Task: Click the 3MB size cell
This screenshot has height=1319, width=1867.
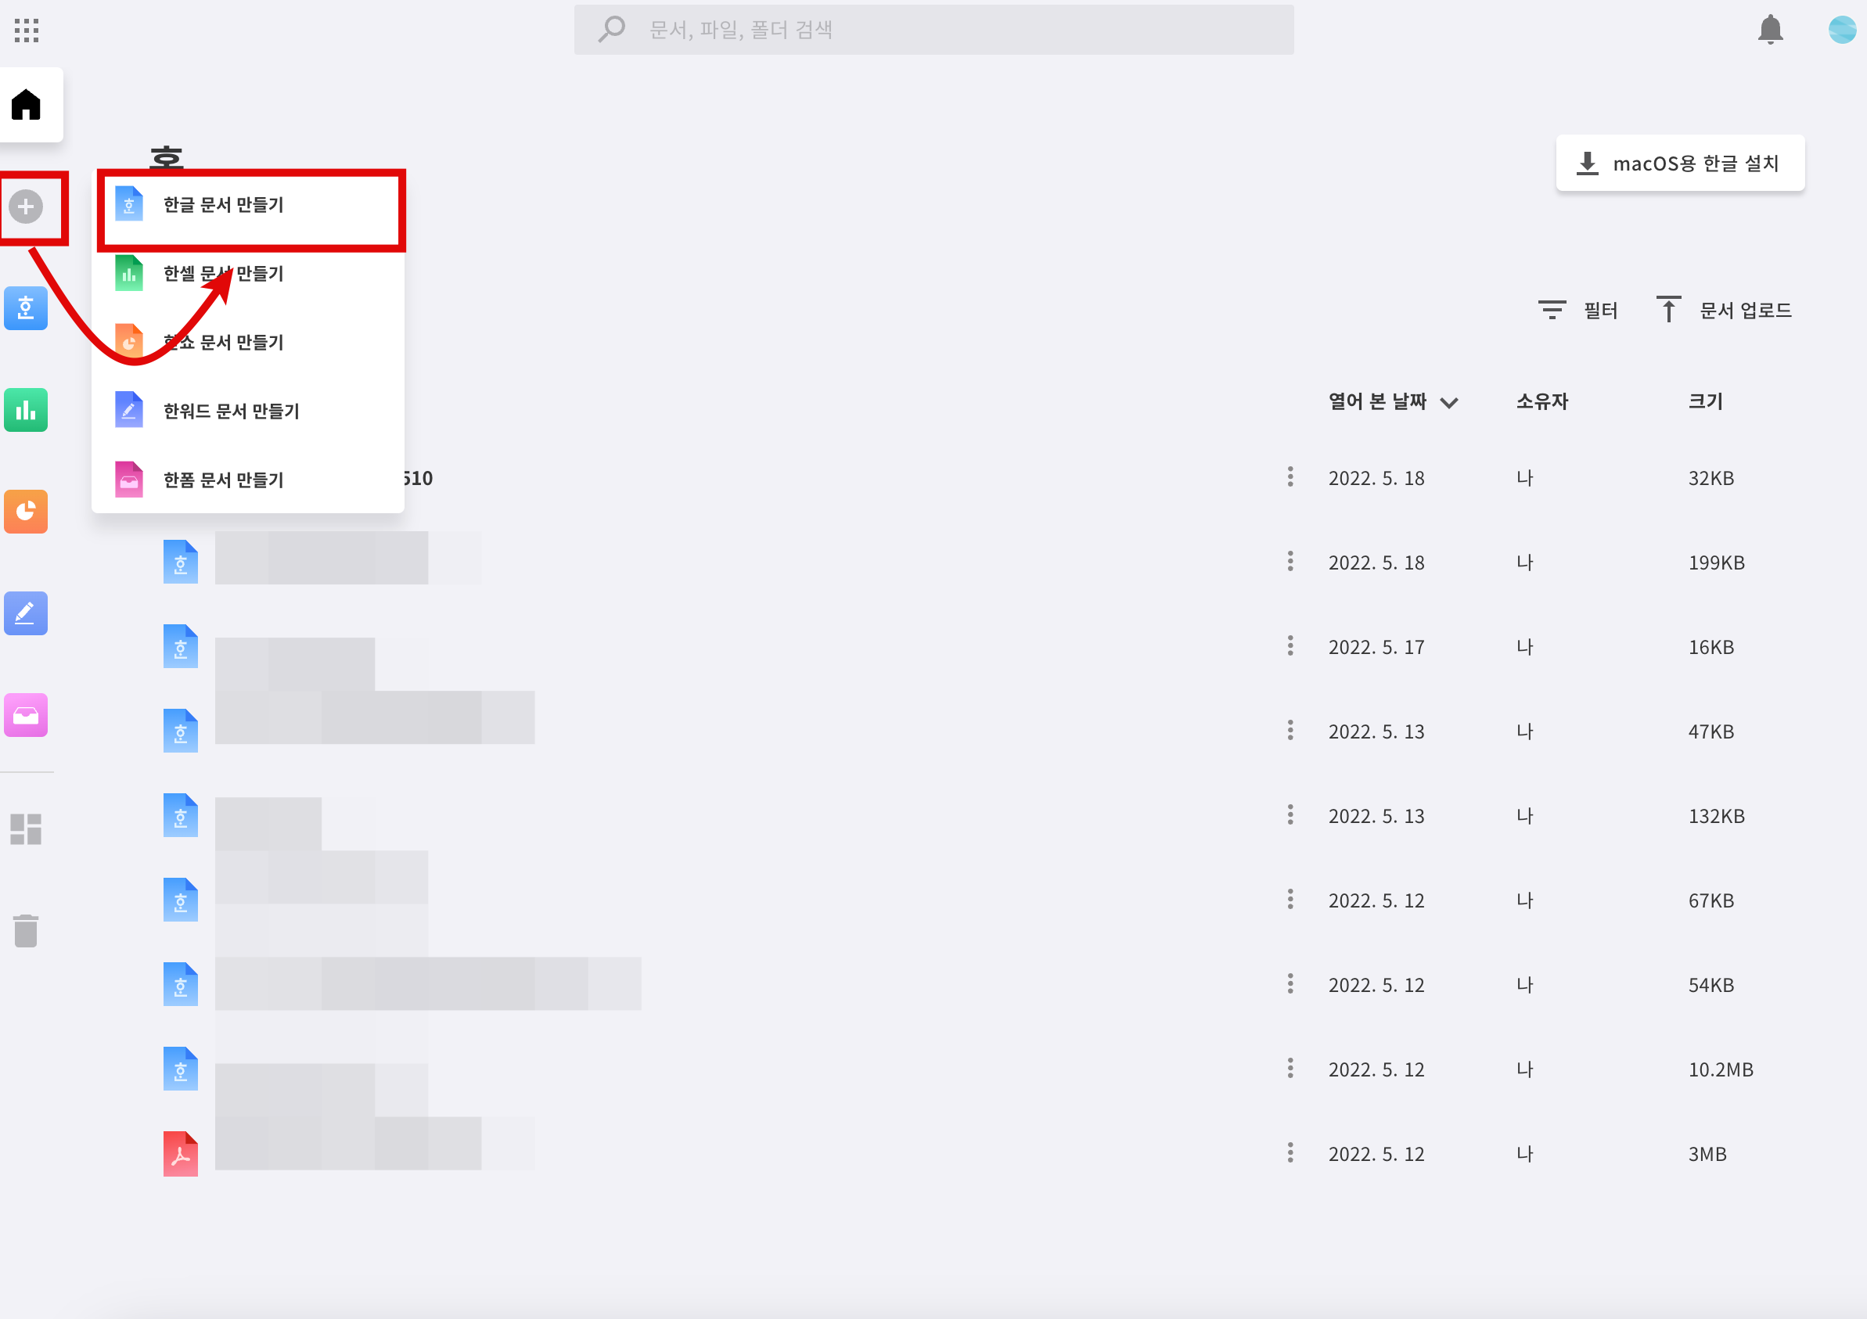Action: coord(1707,1155)
